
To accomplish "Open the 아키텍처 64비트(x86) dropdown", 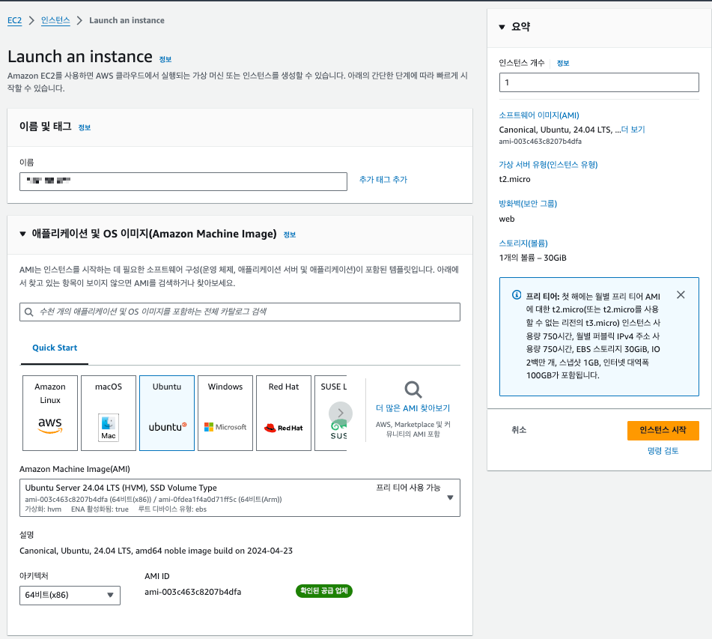I will click(x=70, y=595).
